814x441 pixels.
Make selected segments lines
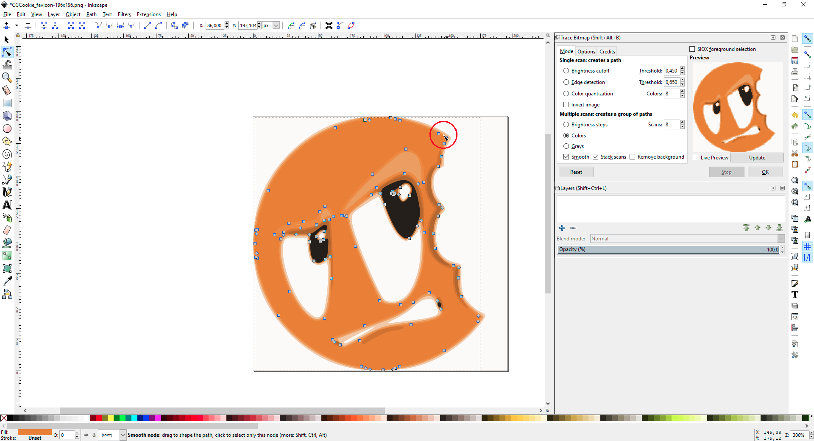tap(148, 25)
